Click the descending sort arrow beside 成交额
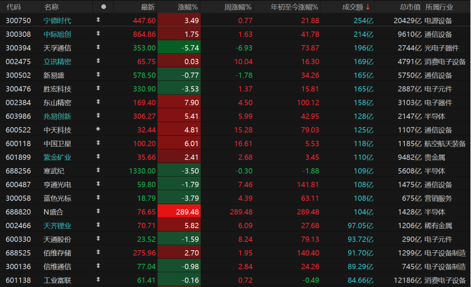Image resolution: width=471 pixels, height=287 pixels. tap(368, 7)
